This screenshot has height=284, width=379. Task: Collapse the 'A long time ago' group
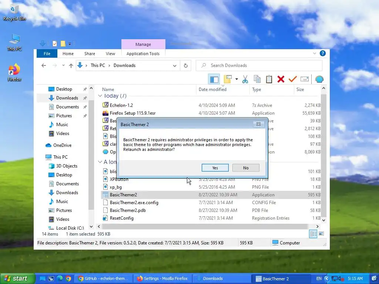tap(100, 162)
